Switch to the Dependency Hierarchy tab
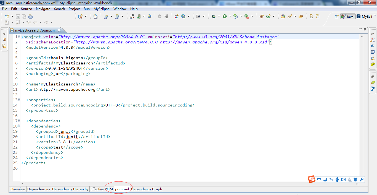377x195 pixels. point(70,189)
